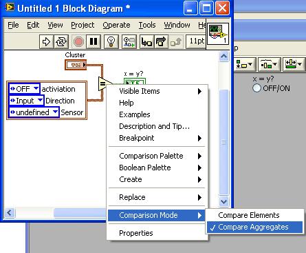Click the x = y? label on block diagram

(133, 74)
